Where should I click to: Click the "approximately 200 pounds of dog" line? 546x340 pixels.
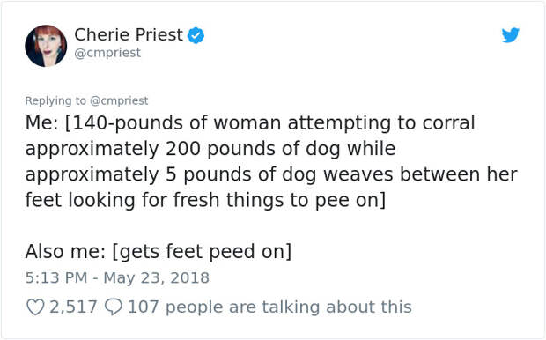(x=210, y=149)
